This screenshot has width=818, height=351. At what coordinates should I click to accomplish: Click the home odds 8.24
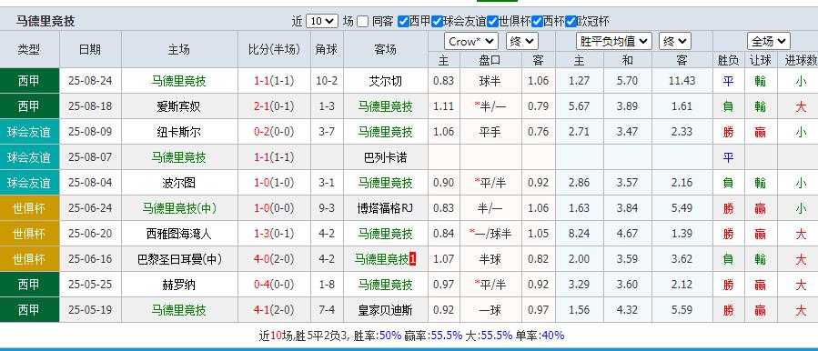(x=579, y=234)
